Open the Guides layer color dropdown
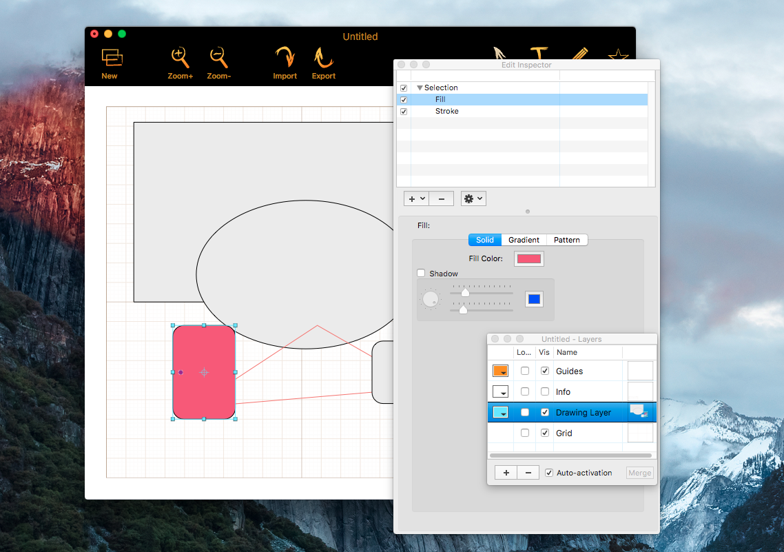 tap(501, 371)
